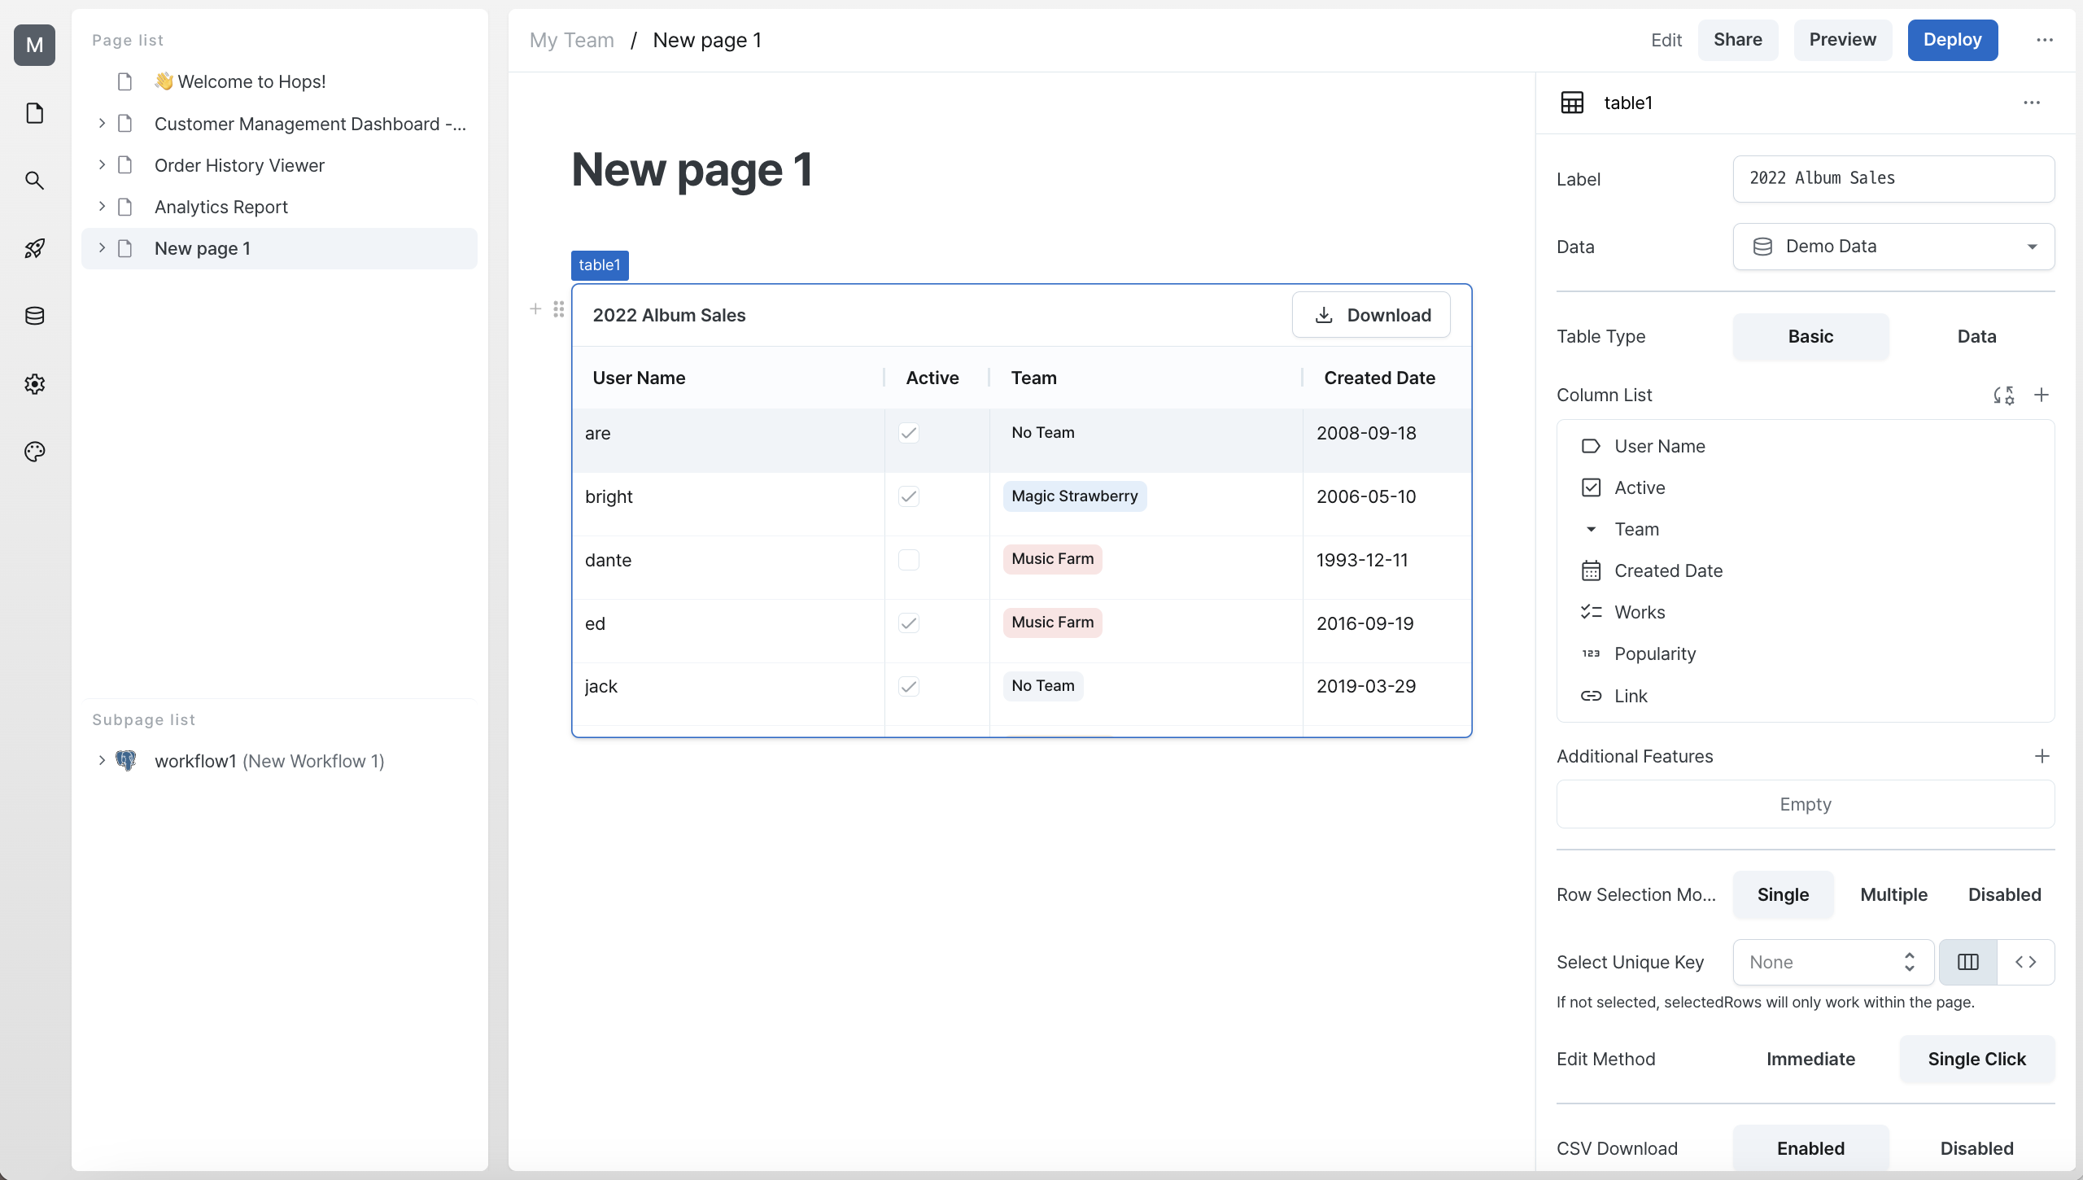Click the Deploy button in top bar
This screenshot has width=2083, height=1180.
(1951, 38)
